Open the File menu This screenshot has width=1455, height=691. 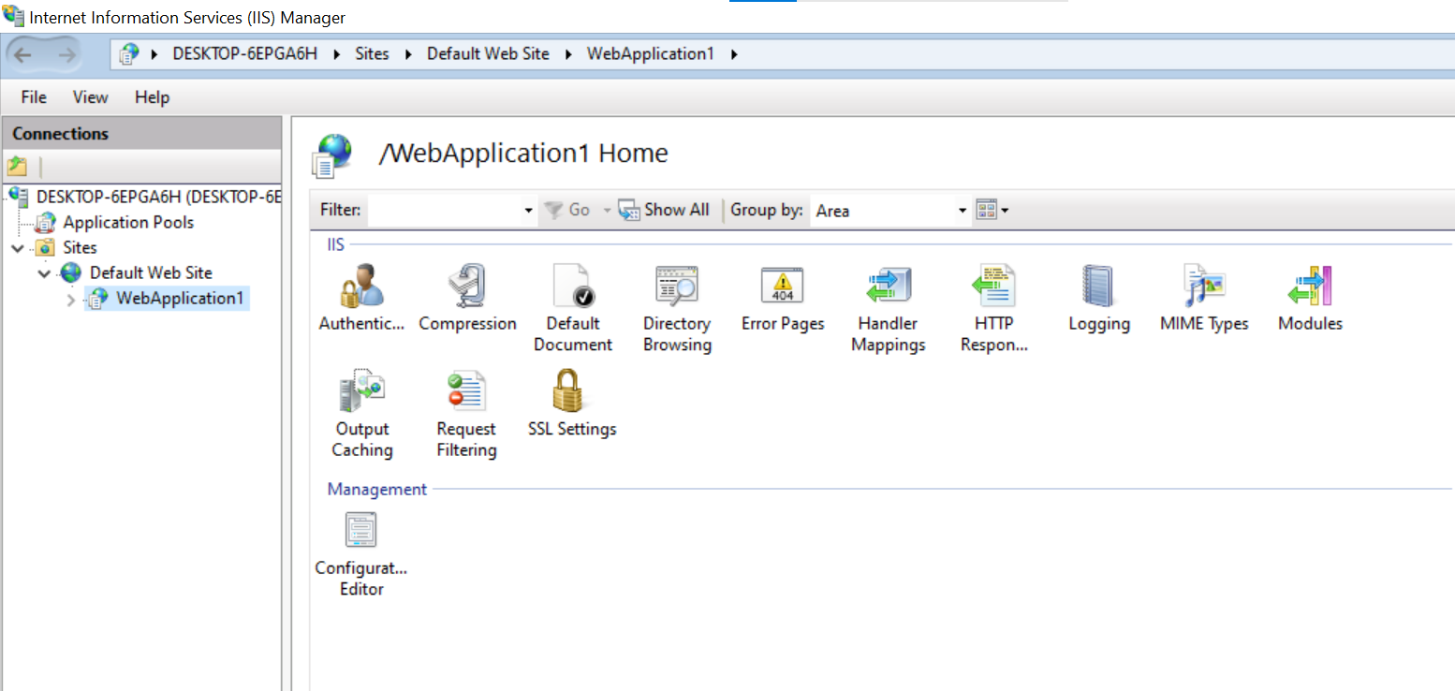[34, 97]
